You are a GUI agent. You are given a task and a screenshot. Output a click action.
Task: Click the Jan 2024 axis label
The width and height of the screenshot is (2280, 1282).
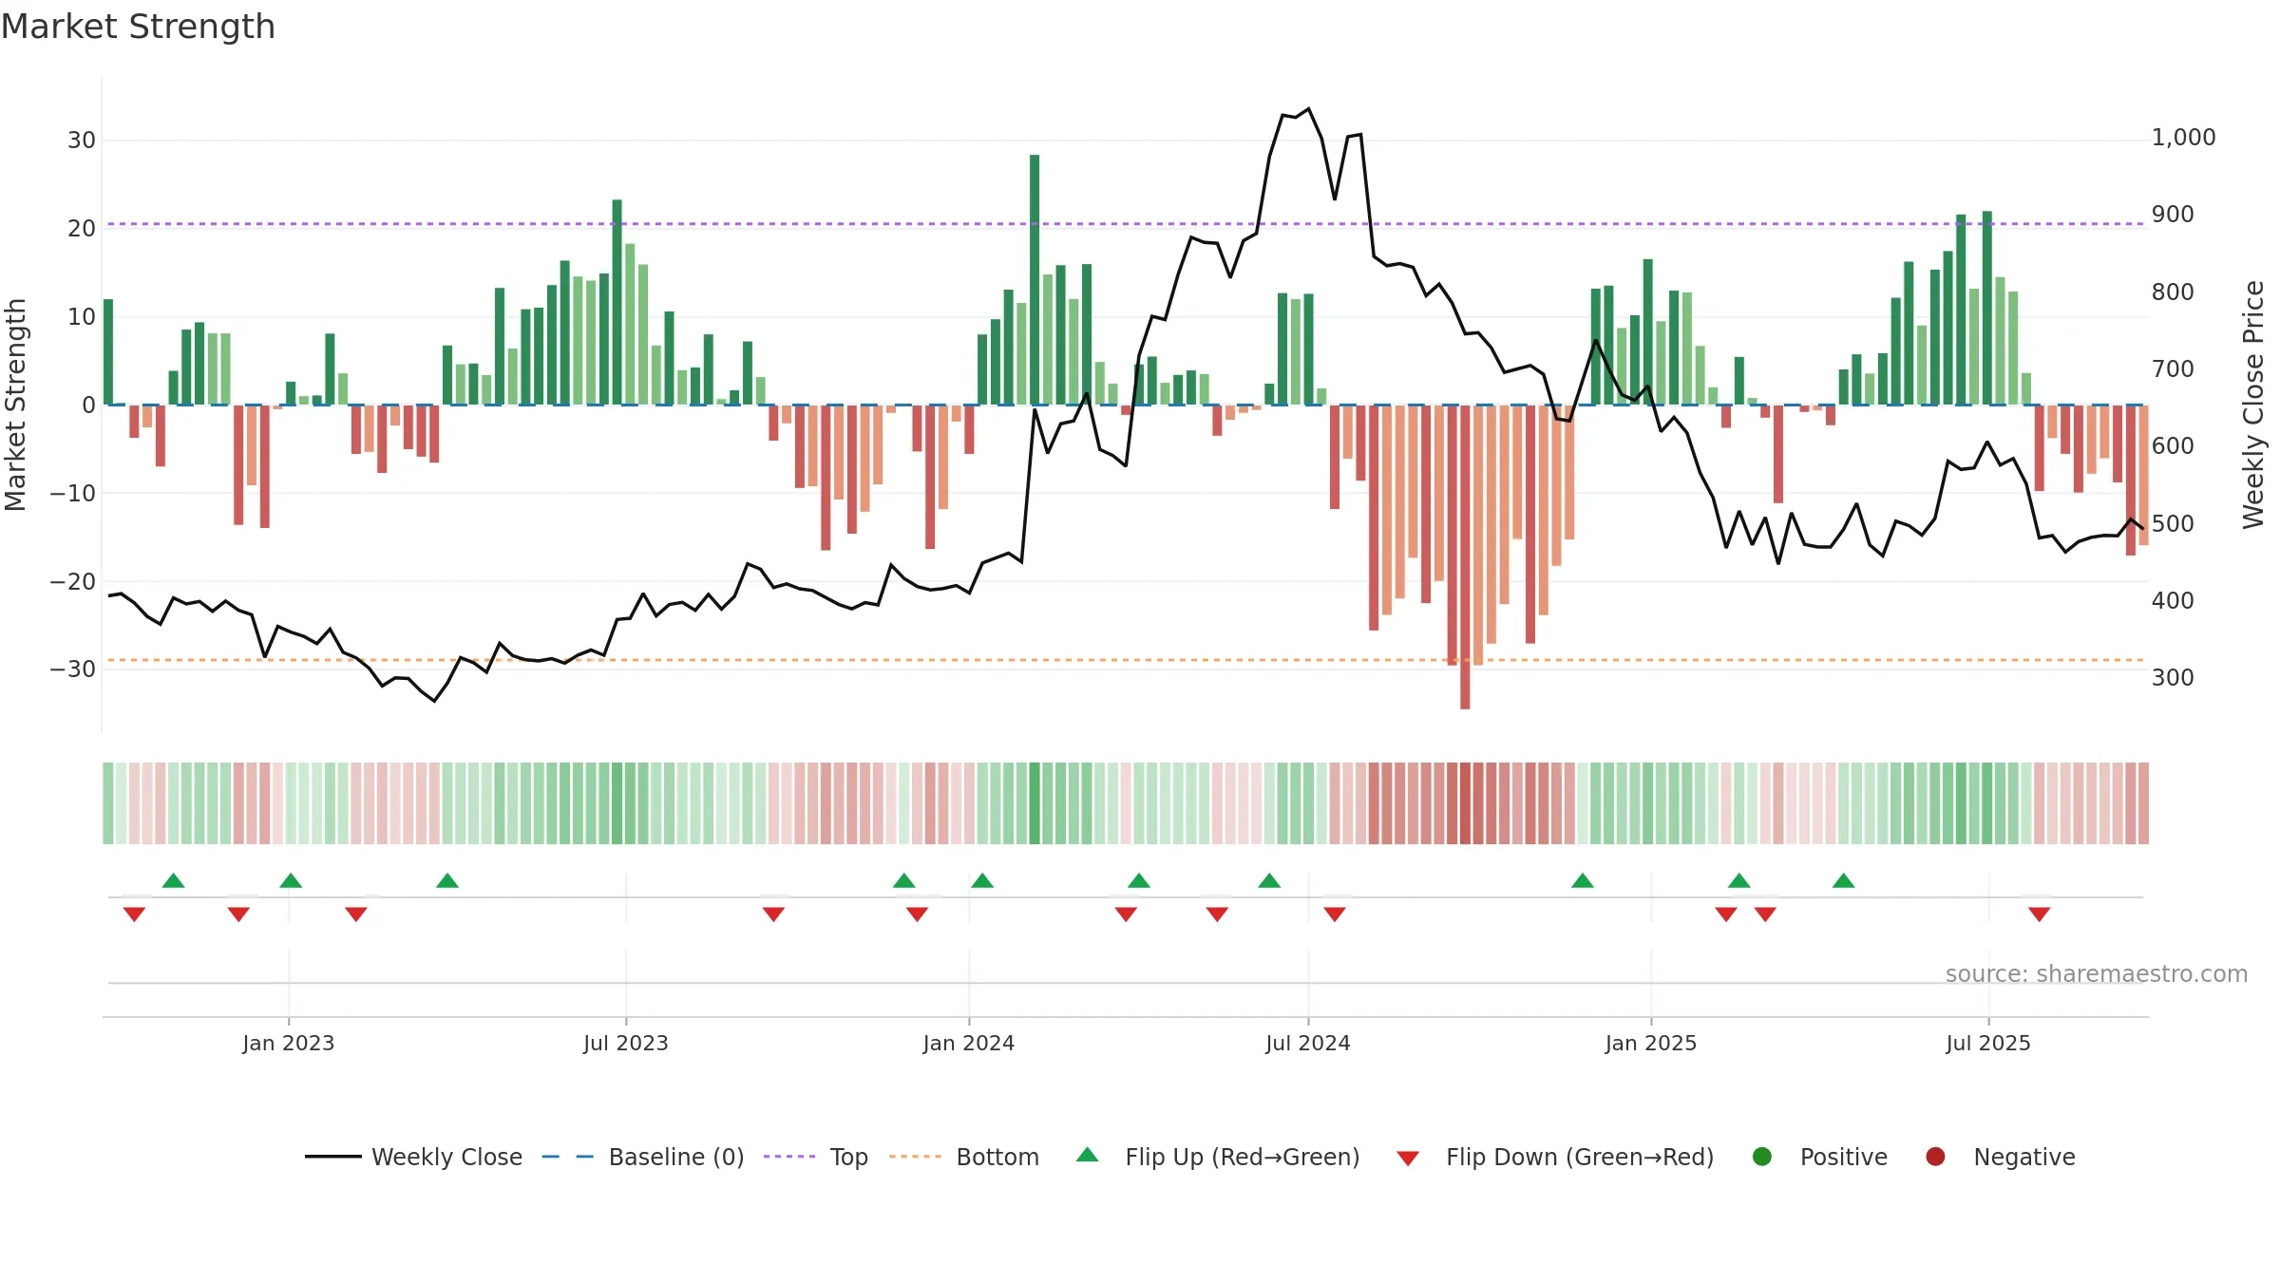pos(969,1043)
